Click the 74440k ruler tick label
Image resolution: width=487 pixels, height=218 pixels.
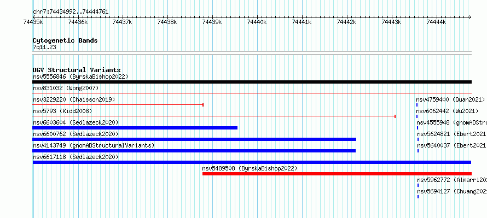click(257, 22)
